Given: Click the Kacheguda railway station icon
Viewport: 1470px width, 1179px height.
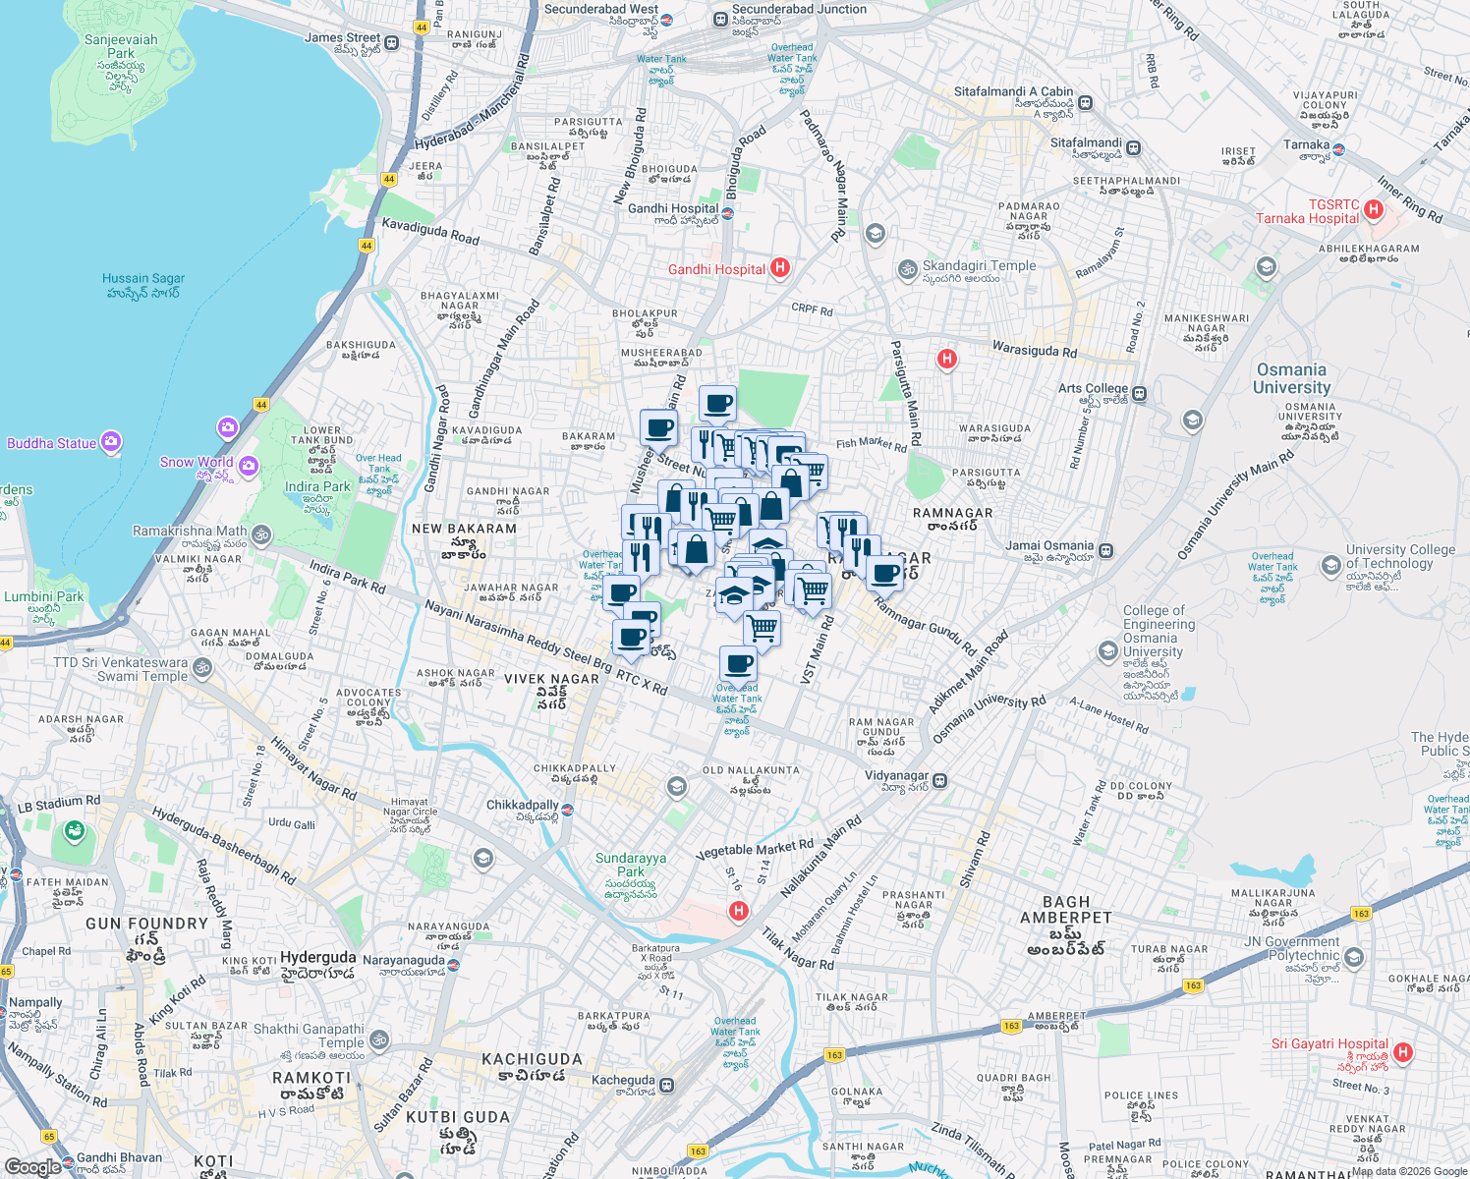Looking at the screenshot, I should pos(666,1085).
